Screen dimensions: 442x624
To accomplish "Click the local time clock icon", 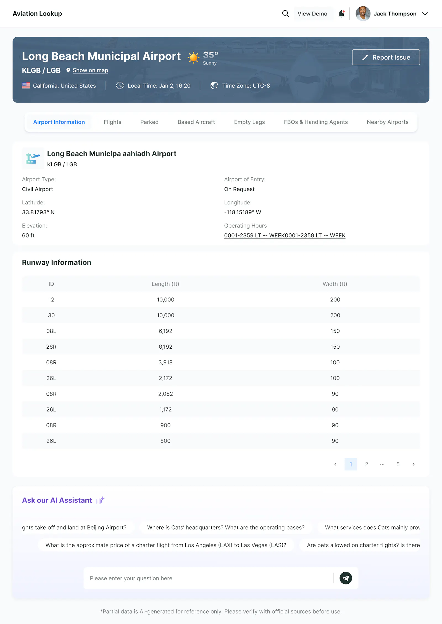I will click(120, 86).
